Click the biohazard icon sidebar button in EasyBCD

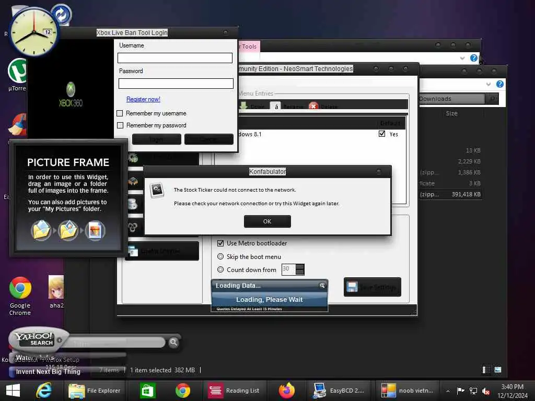pos(133,227)
